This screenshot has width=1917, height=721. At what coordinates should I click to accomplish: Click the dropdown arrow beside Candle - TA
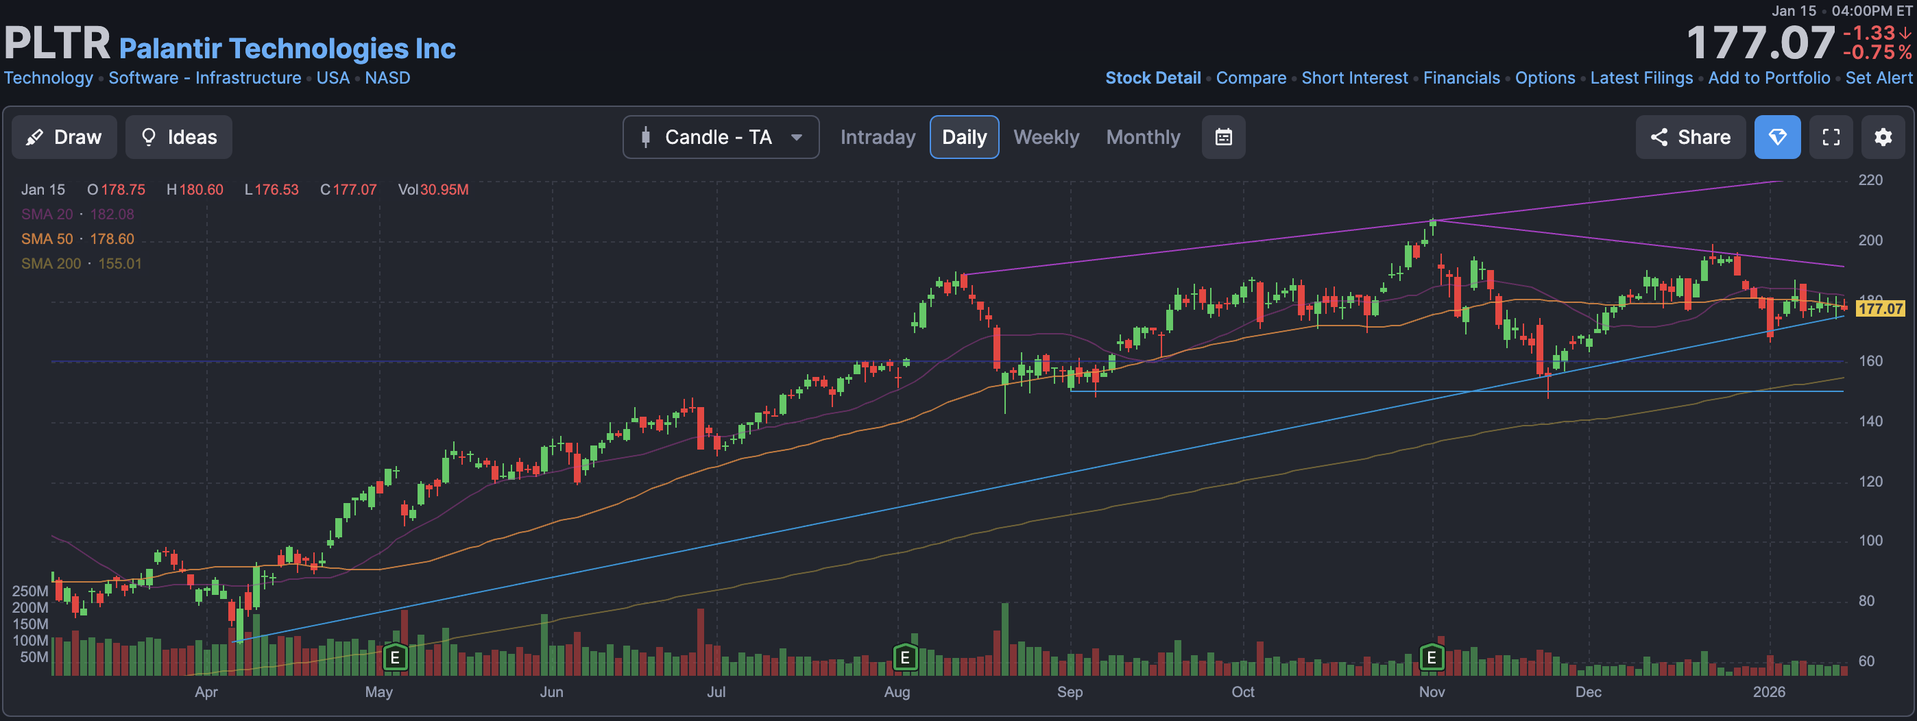[796, 137]
